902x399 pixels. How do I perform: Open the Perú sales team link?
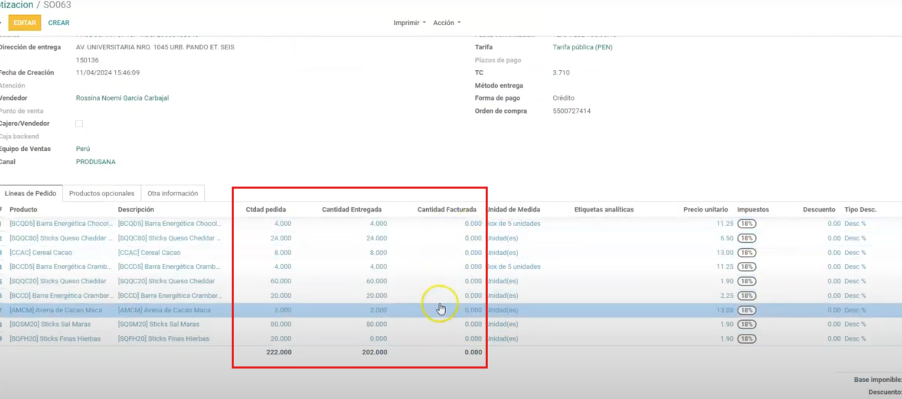click(83, 149)
